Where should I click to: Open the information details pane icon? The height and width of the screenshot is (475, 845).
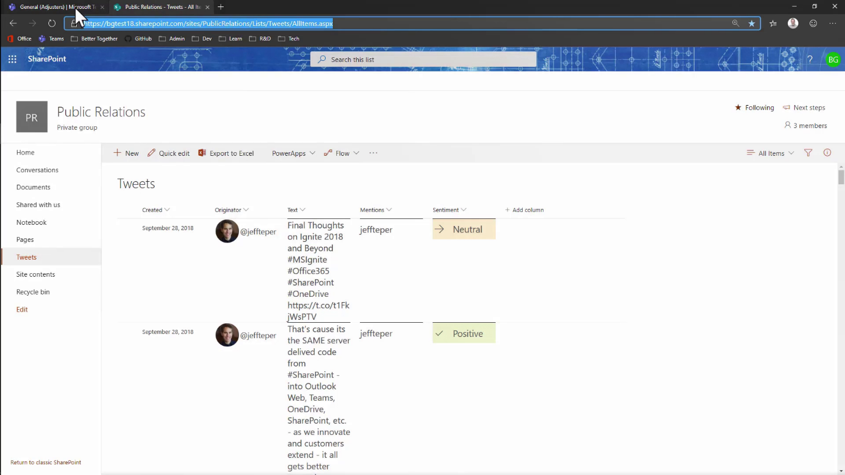pyautogui.click(x=827, y=153)
